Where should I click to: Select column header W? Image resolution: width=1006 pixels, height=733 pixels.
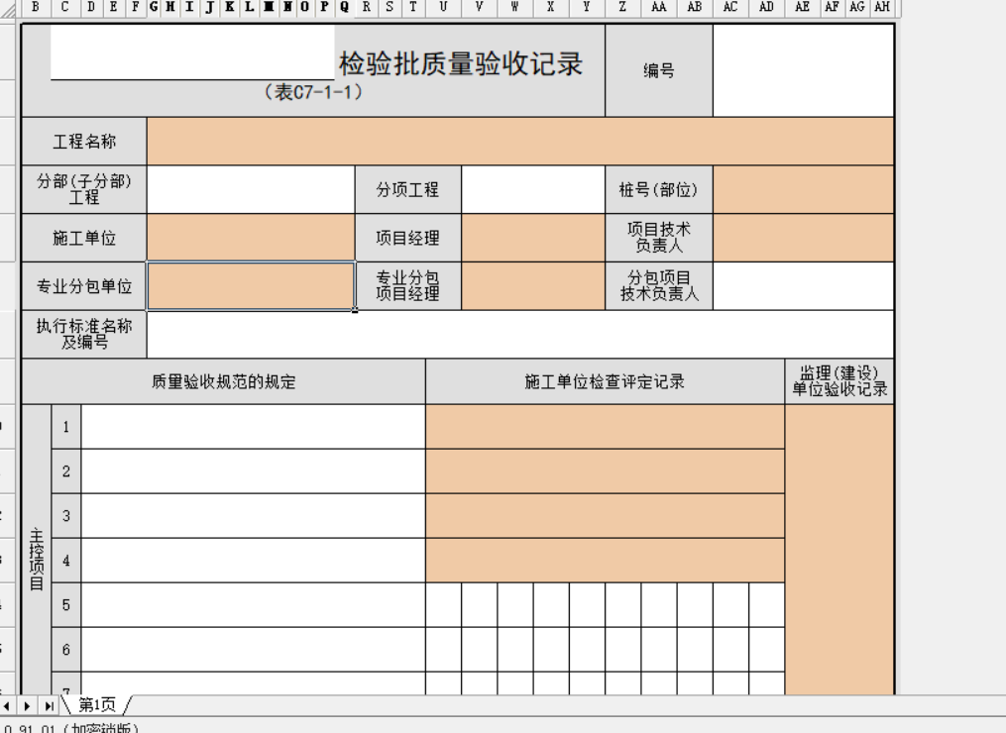(514, 7)
